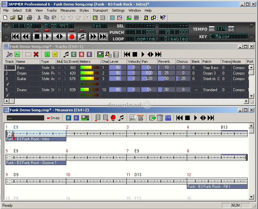
Task: Open the C7/Dm chord icon
Action: (x=133, y=118)
